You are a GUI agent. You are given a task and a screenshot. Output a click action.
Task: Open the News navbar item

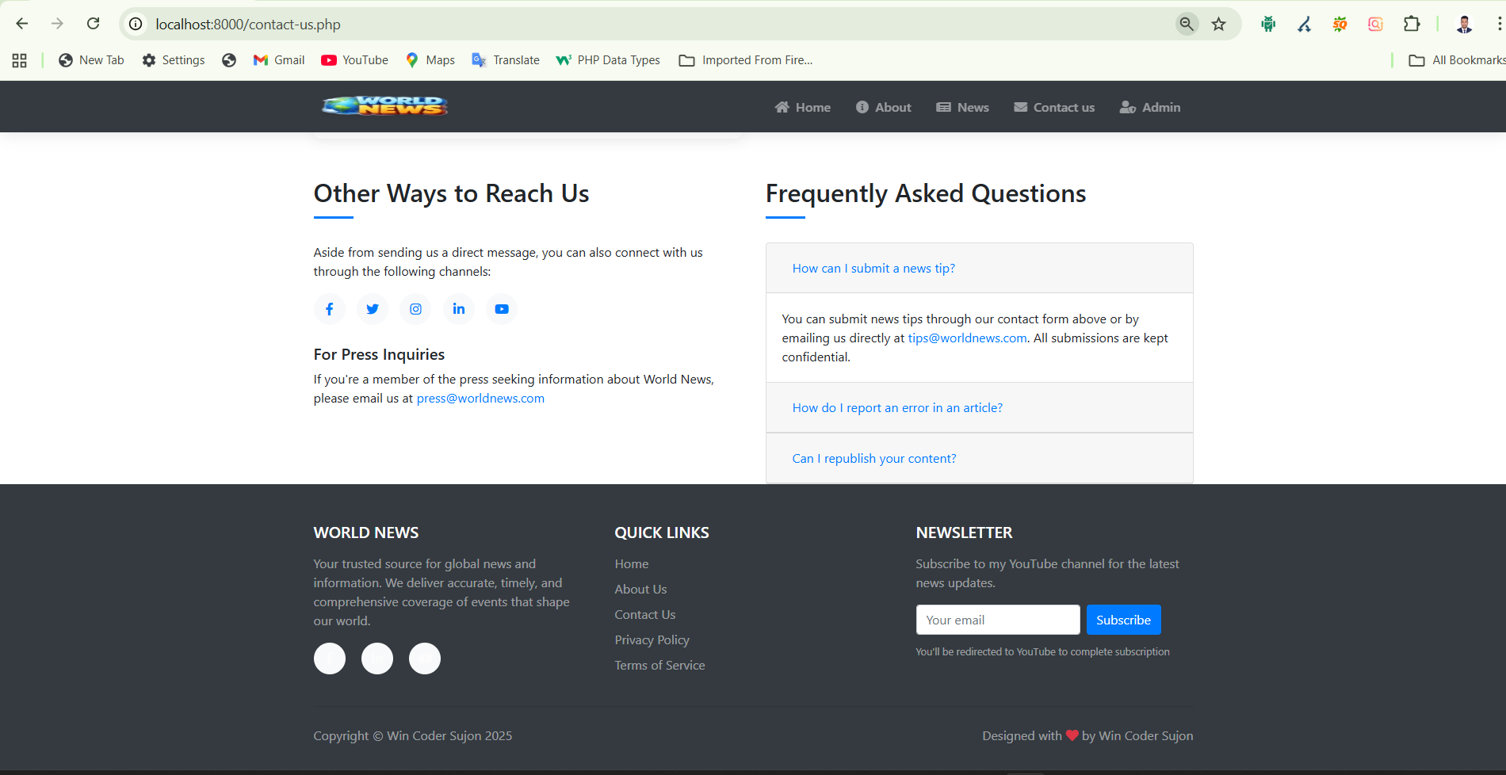coord(963,108)
